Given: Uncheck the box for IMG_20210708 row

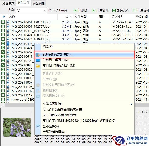Looking at the screenshot, I should click(x=3, y=61).
